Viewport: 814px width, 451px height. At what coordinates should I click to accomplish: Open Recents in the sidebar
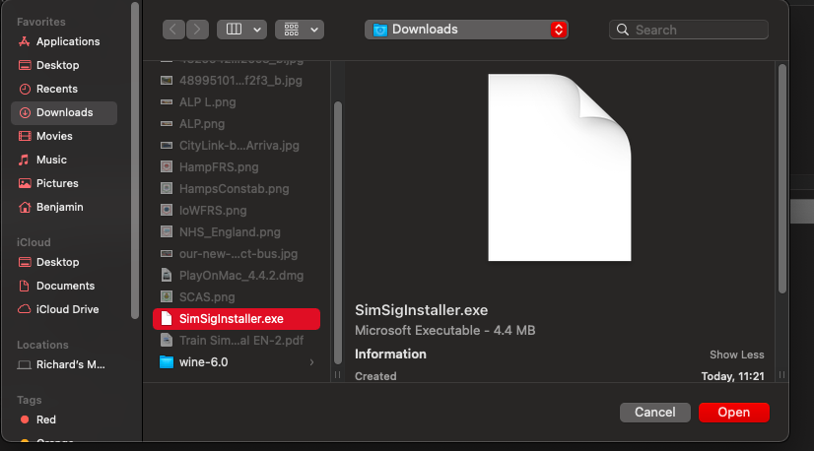64,89
